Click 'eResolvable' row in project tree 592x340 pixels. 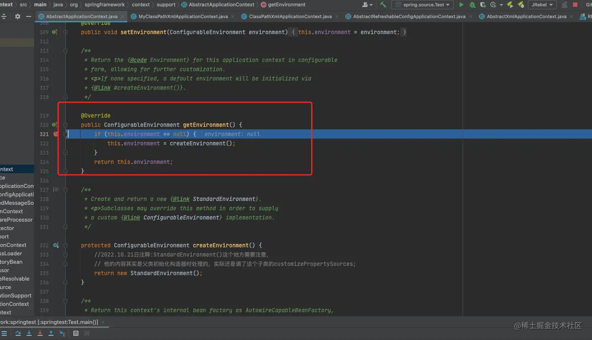(17, 278)
